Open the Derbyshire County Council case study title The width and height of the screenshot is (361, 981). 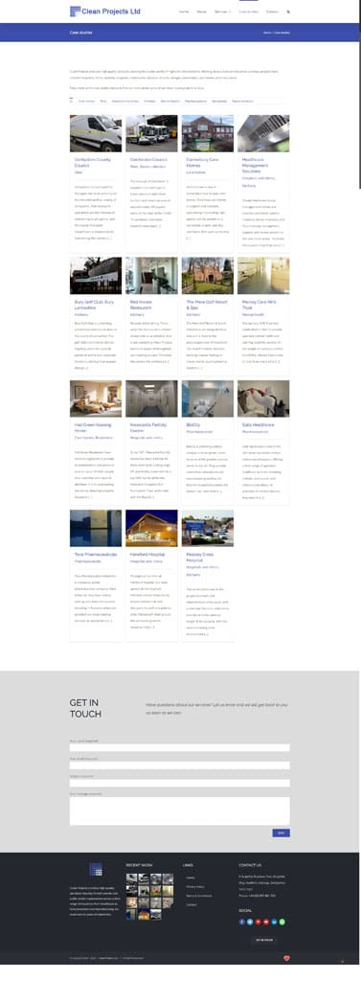tap(92, 162)
